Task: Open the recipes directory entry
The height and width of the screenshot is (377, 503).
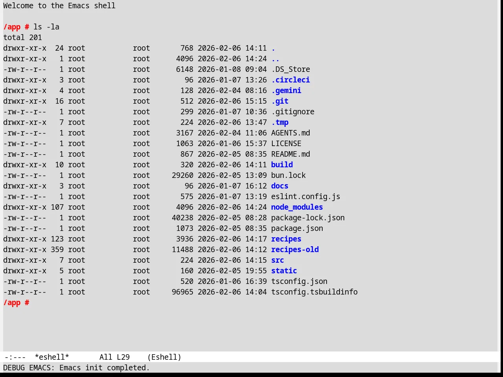Action: 286,239
